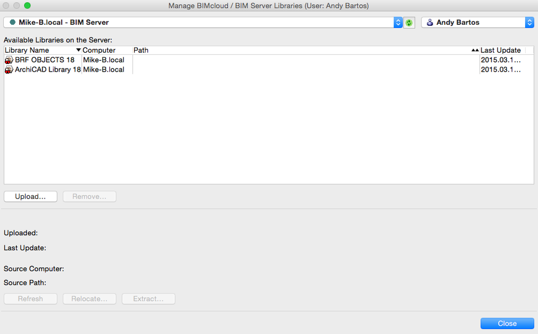Sort by Last Update column header
The image size is (538, 334).
pyautogui.click(x=502, y=50)
